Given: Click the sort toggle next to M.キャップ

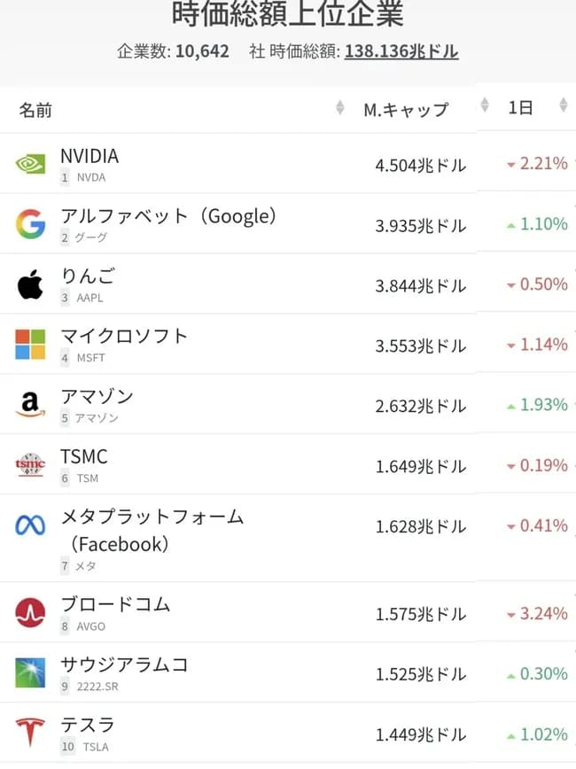Looking at the screenshot, I should (484, 105).
